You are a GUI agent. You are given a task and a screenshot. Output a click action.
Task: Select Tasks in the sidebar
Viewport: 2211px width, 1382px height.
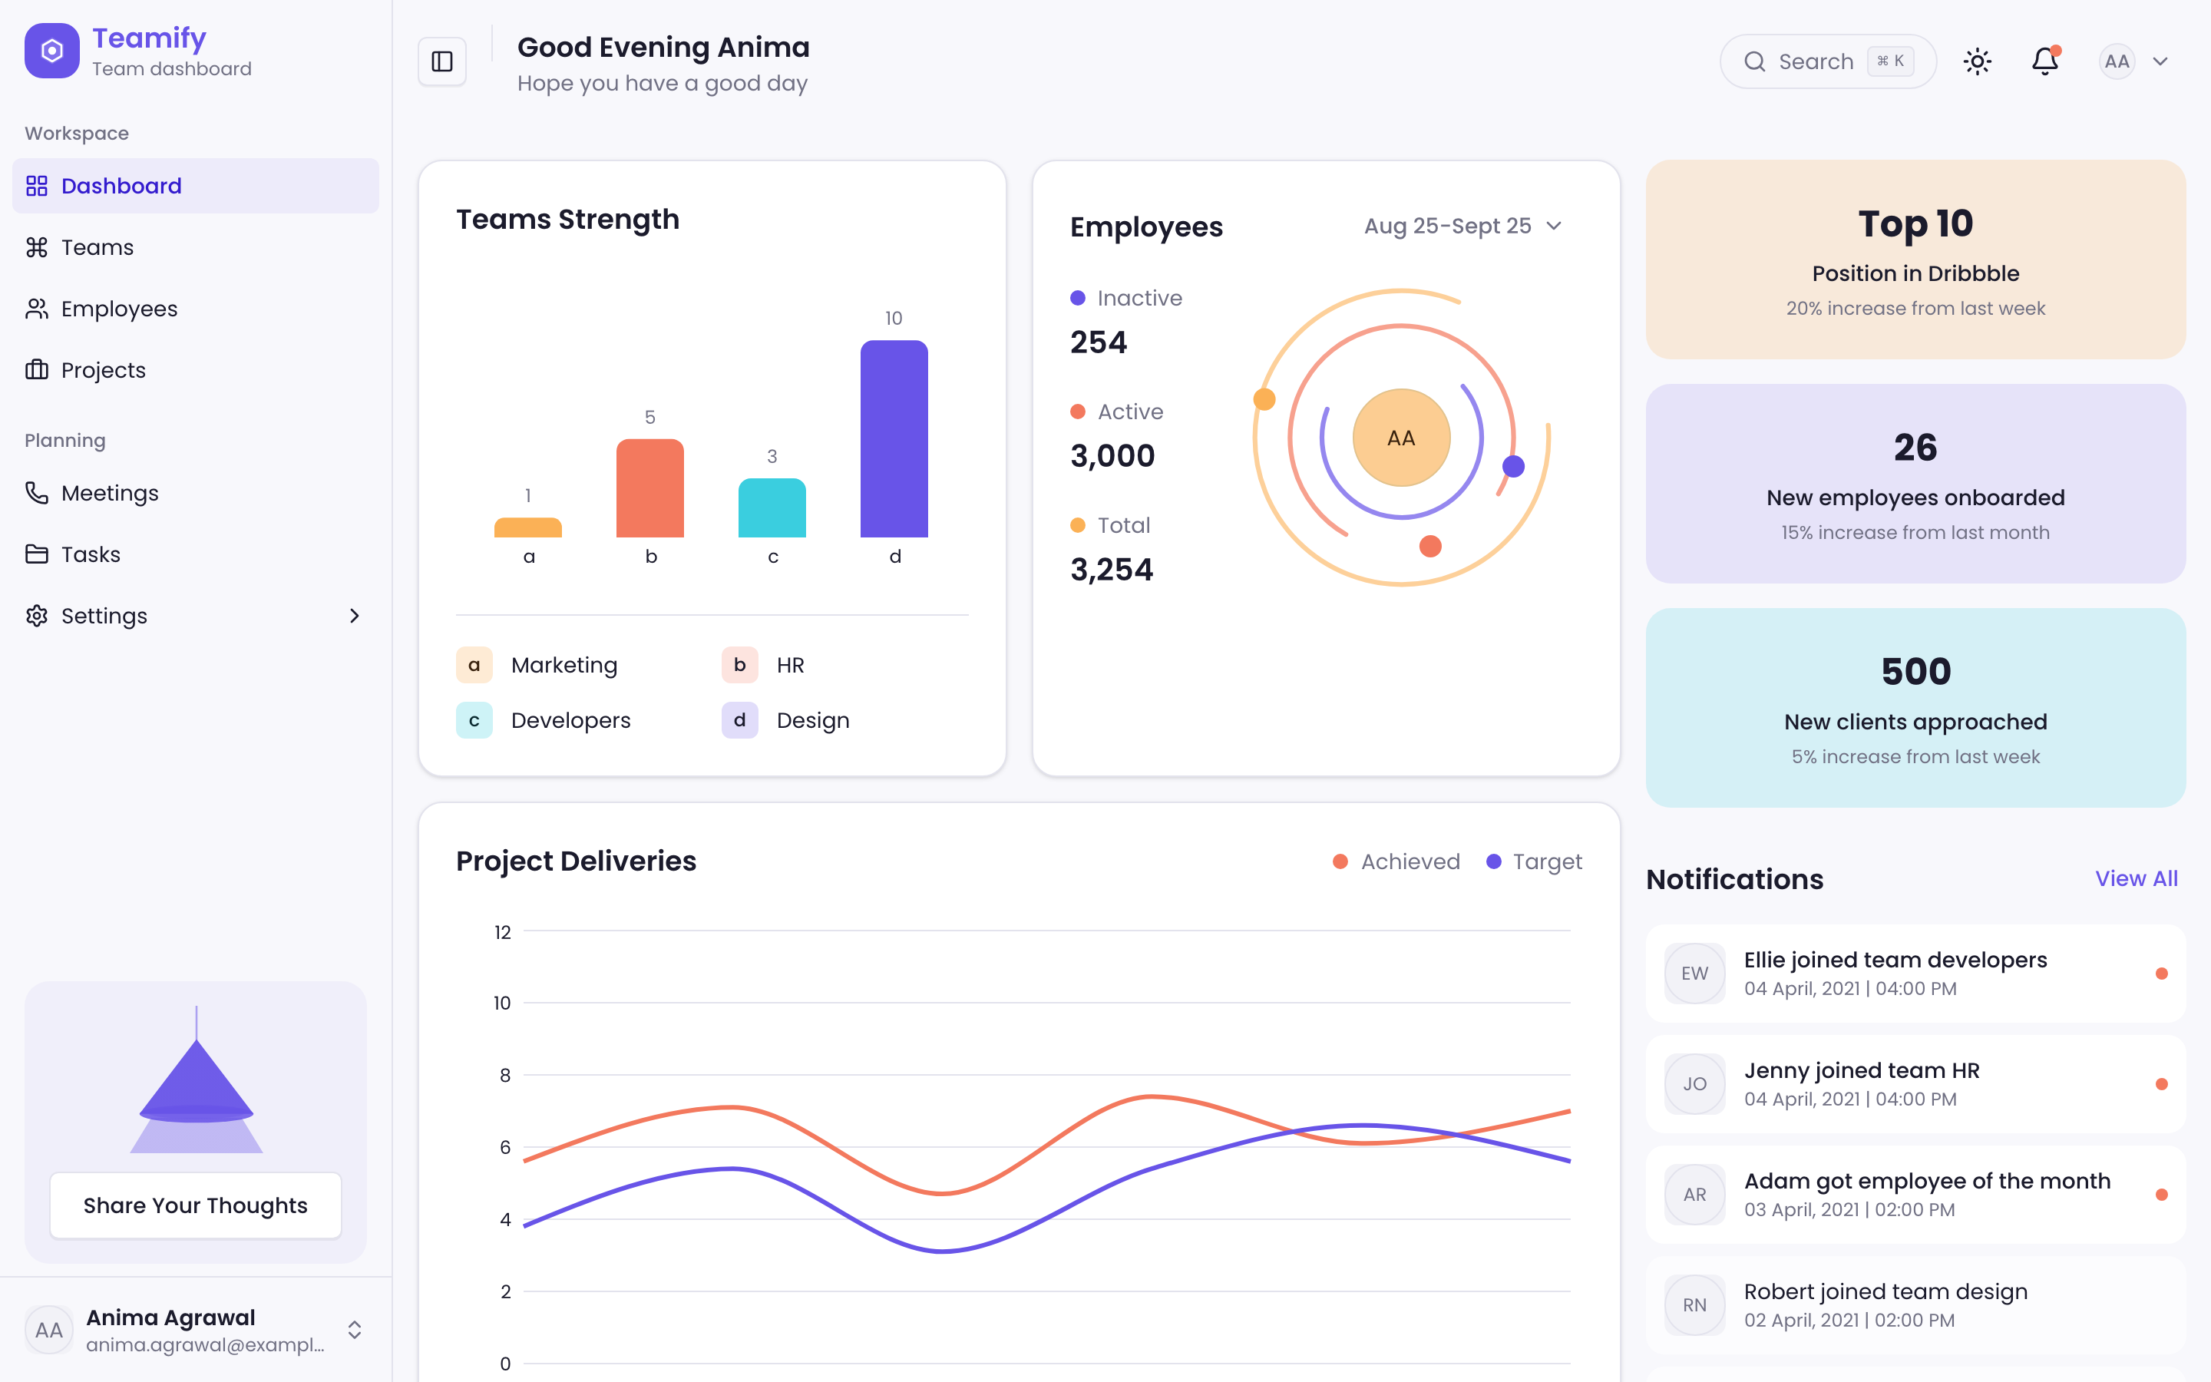coord(196,554)
